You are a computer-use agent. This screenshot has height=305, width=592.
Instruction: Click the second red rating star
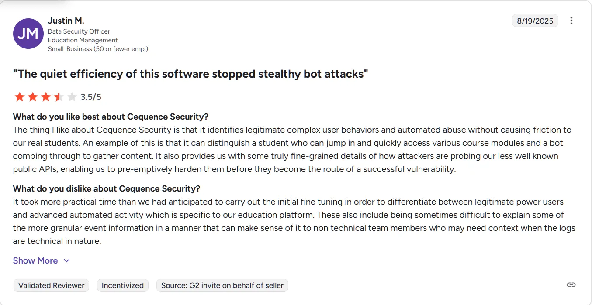tap(33, 96)
